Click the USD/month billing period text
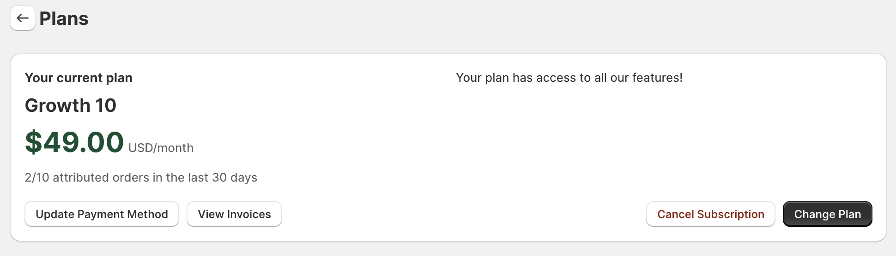The width and height of the screenshot is (896, 256). (x=161, y=148)
